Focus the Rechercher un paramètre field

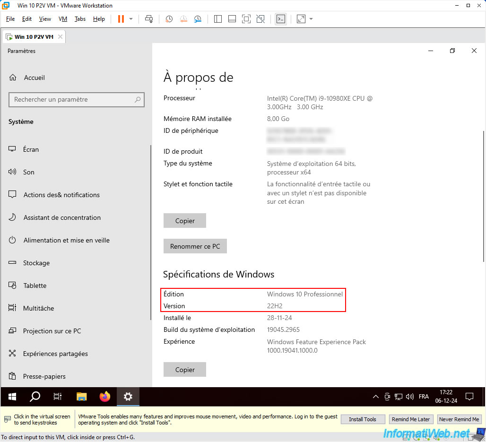(77, 99)
